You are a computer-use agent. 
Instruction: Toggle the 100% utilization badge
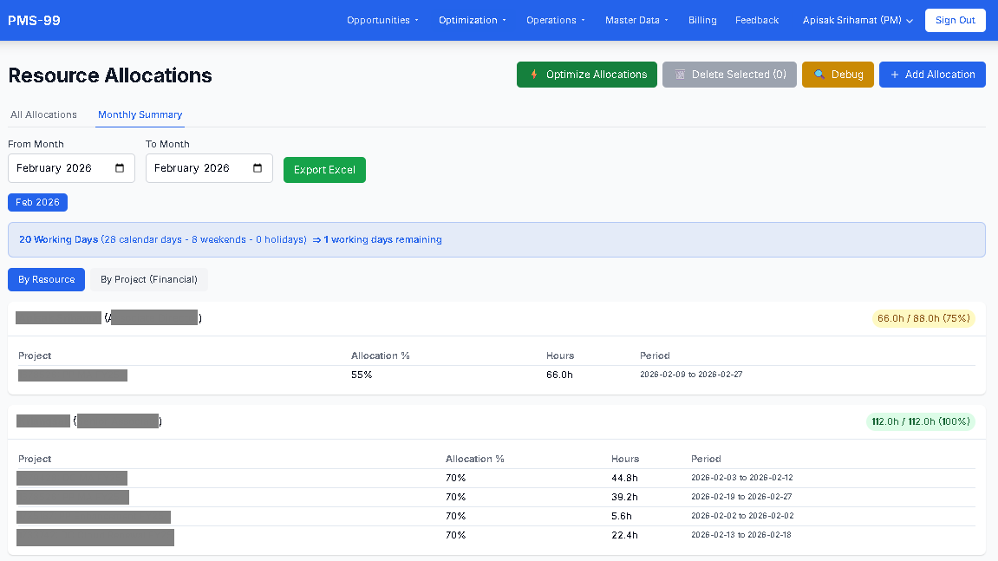click(920, 421)
